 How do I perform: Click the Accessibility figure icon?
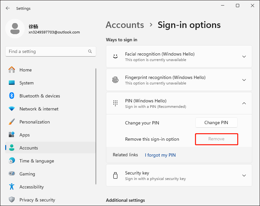tap(12, 187)
